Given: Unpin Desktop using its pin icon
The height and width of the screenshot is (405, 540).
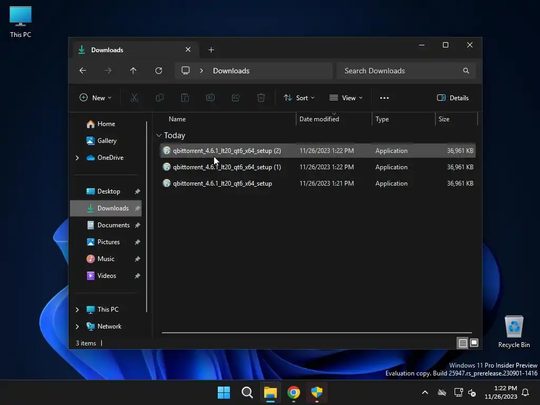Looking at the screenshot, I should (138, 191).
